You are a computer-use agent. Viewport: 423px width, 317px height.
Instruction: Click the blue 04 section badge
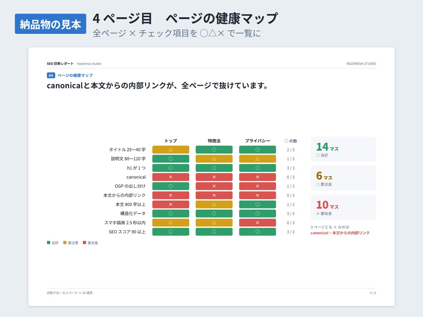click(51, 75)
